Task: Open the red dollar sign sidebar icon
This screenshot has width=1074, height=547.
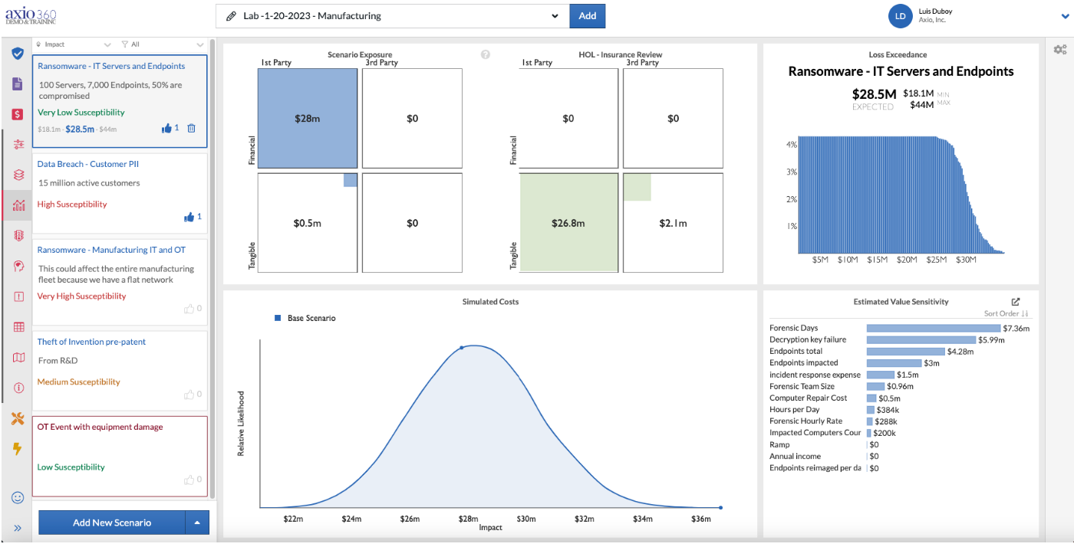Action: (17, 114)
